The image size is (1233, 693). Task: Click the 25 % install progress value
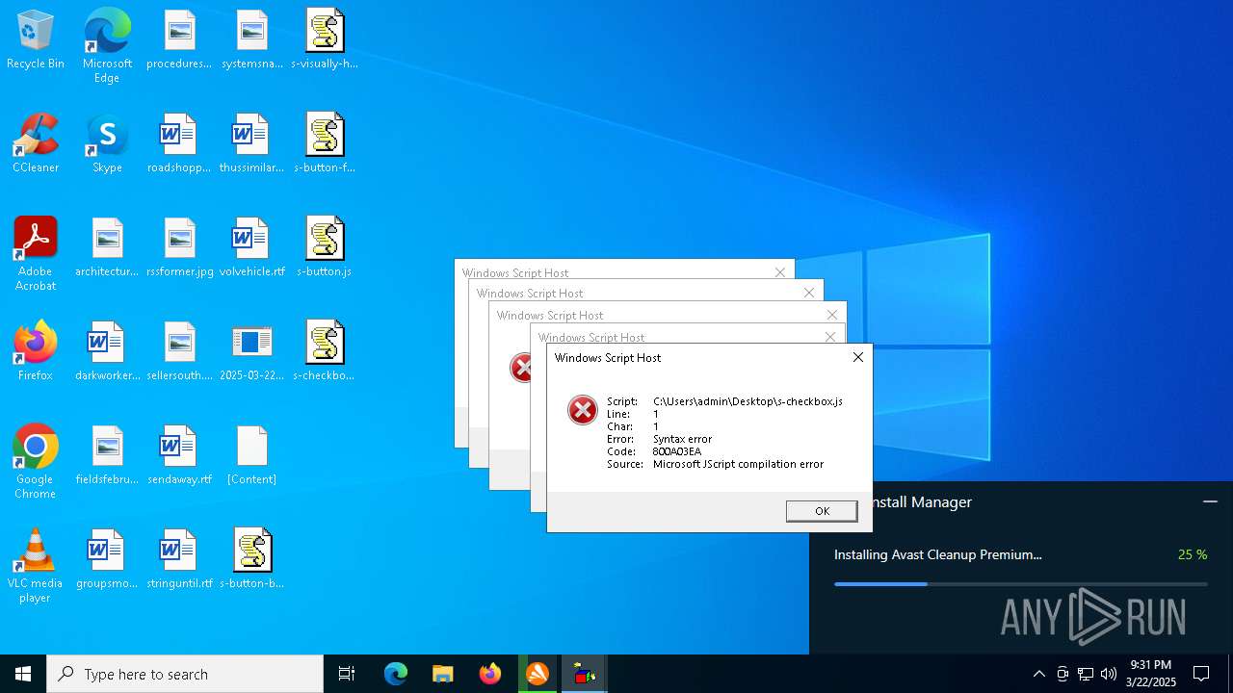(x=1193, y=554)
